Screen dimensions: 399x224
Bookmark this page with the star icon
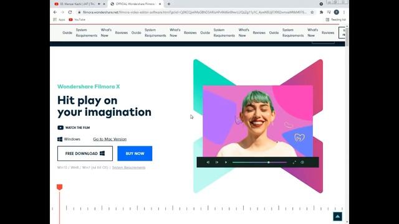point(312,12)
